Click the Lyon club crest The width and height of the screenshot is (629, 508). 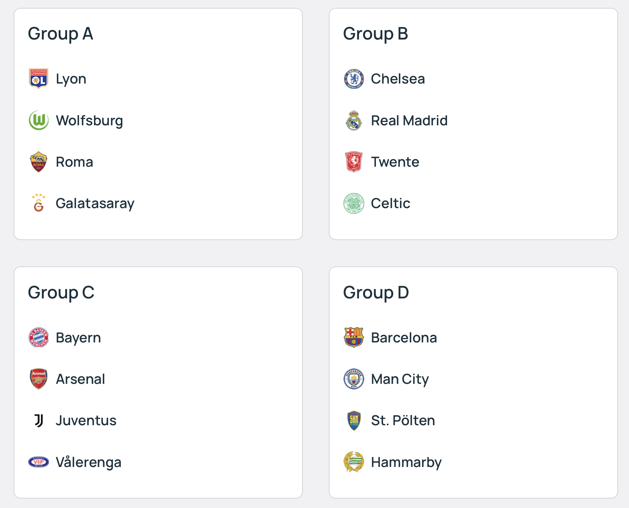coord(38,79)
